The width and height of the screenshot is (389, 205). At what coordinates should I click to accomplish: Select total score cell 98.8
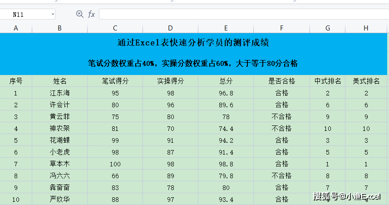(x=226, y=164)
